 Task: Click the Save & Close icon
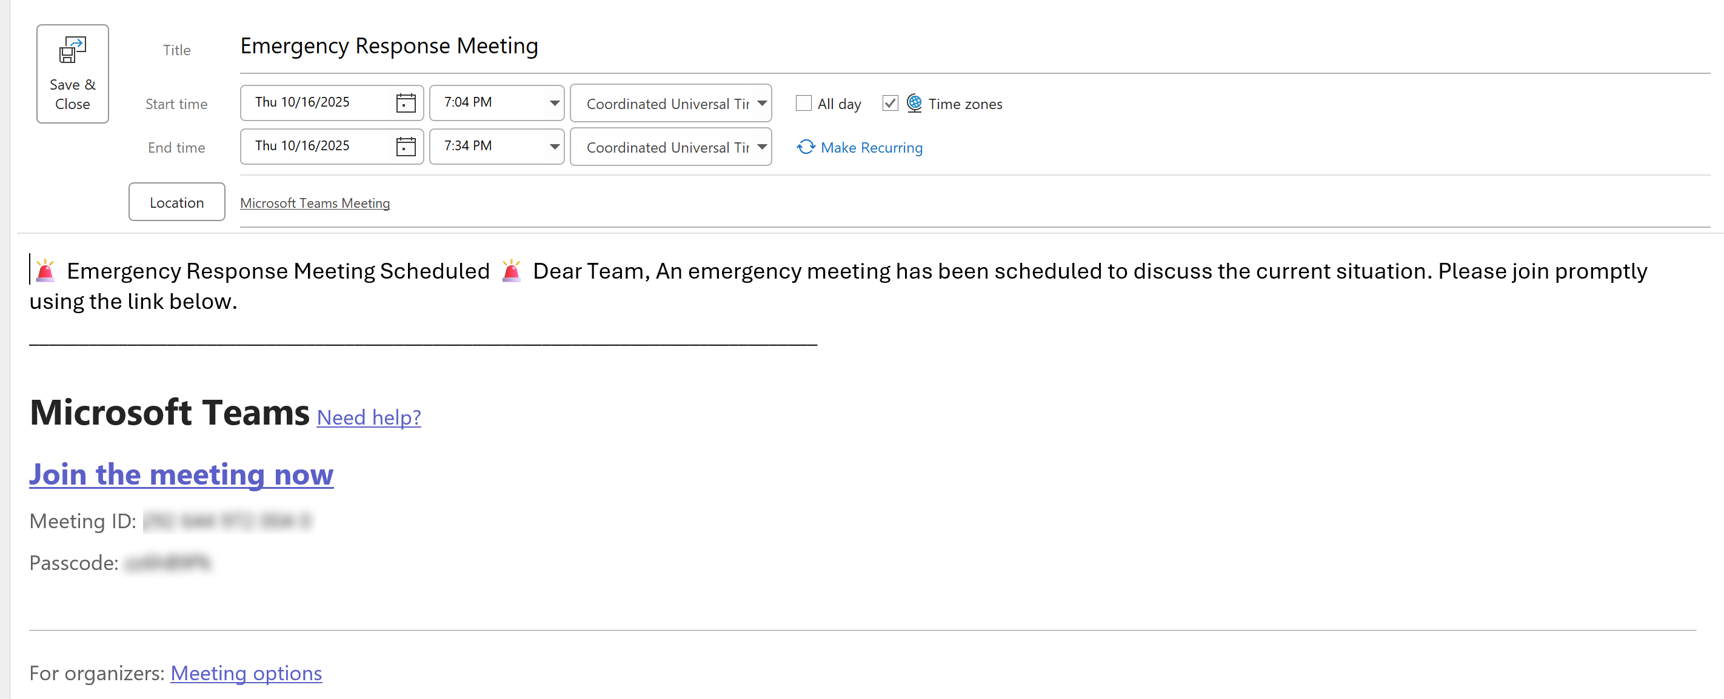pos(72,50)
